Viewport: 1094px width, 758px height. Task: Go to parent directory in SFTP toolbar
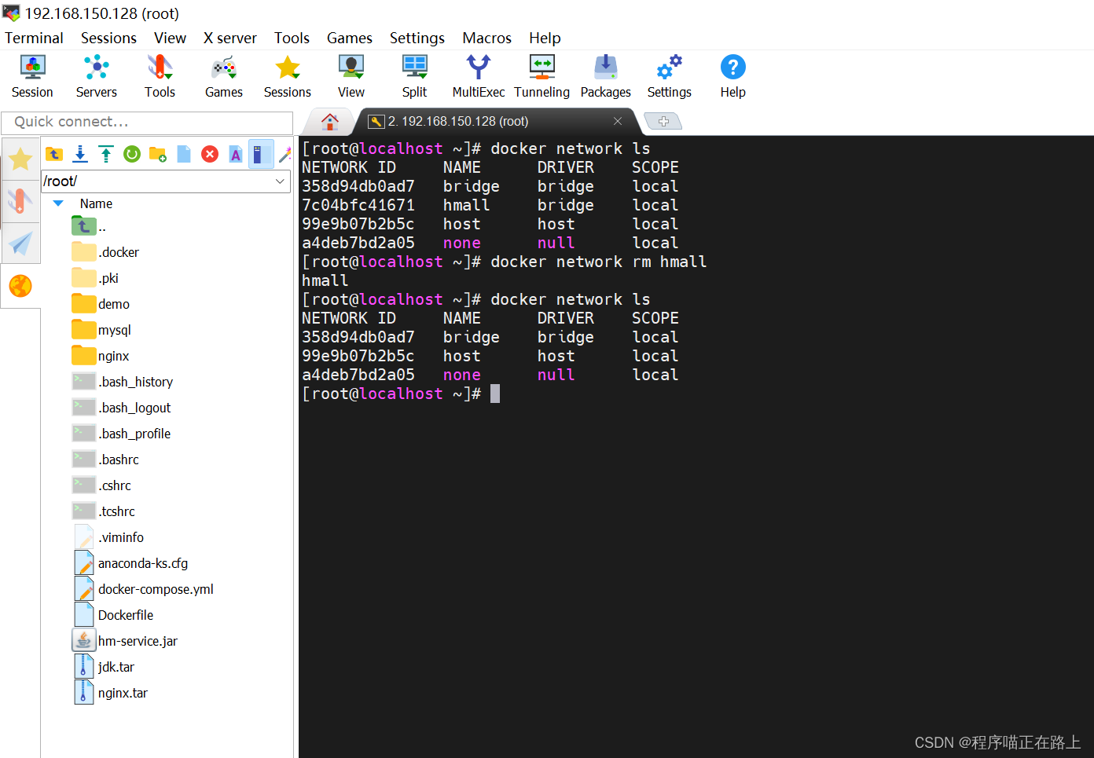(54, 154)
